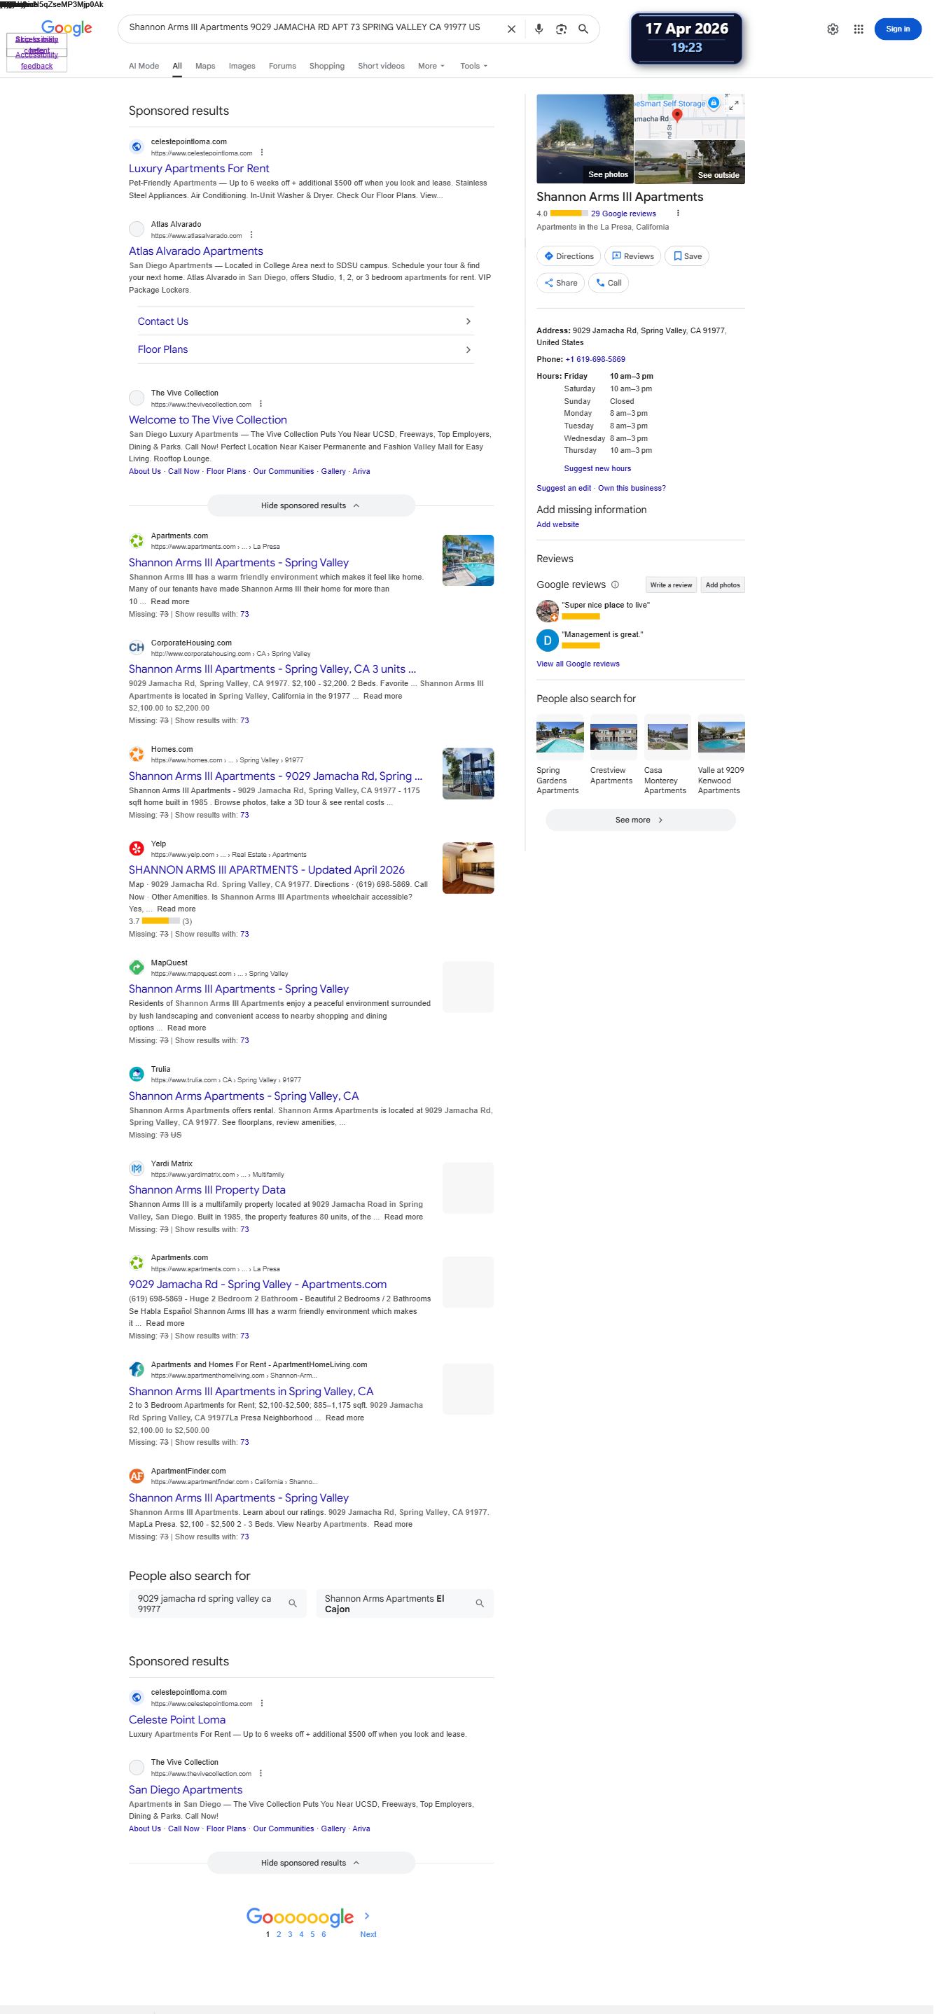Click the Sign in button
Screen dimensions: 944x2014
897,29
